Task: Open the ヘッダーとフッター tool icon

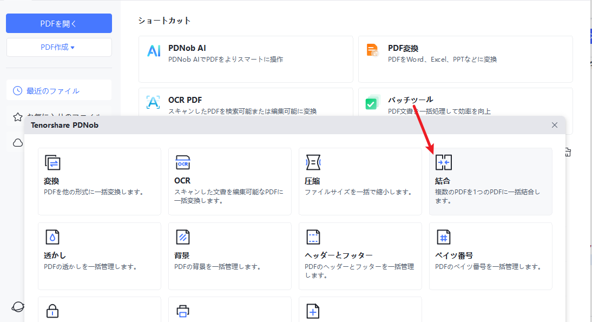Action: tap(313, 236)
